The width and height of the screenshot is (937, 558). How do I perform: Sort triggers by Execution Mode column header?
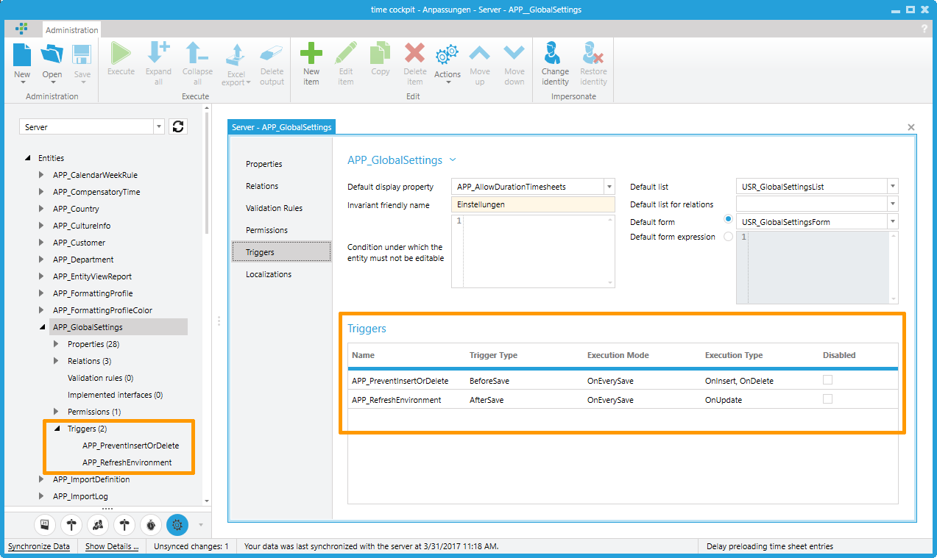[618, 355]
